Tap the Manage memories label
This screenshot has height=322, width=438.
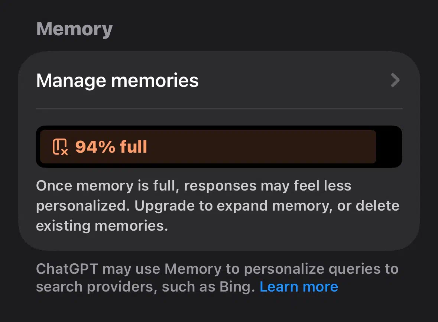(x=117, y=81)
